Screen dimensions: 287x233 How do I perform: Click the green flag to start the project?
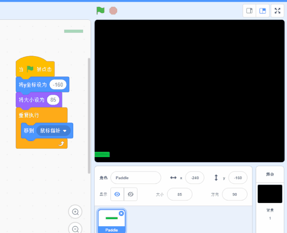pos(100,10)
